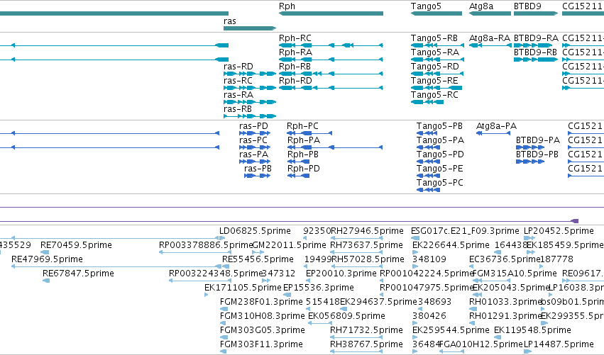The width and height of the screenshot is (604, 355).
Task: Click EK056809.5prime EST label
Action: pos(346,316)
